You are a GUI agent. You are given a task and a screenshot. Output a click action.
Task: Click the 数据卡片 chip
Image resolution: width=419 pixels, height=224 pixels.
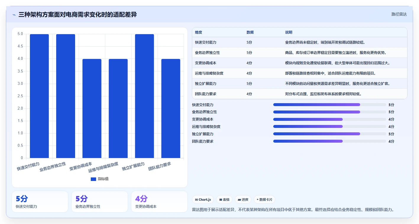coord(264,200)
